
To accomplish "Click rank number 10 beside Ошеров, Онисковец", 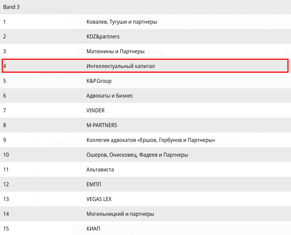I will pos(6,155).
